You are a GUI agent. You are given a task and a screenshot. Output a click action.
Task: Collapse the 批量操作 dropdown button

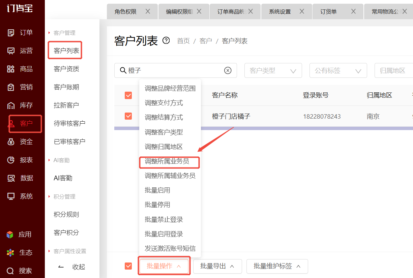tap(164, 266)
